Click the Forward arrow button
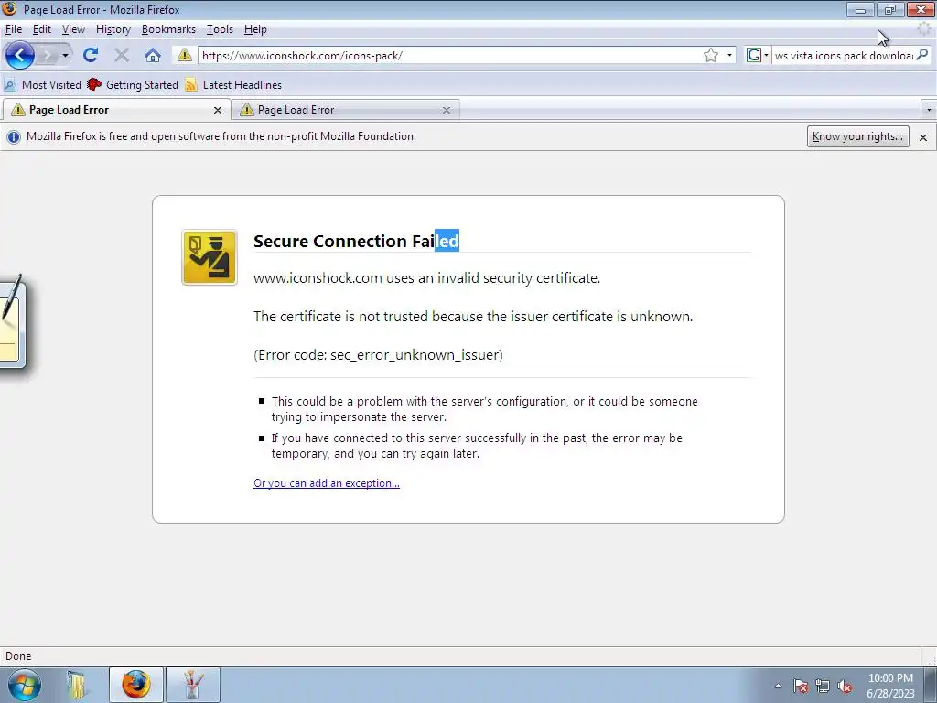This screenshot has height=703, width=937. 48,56
